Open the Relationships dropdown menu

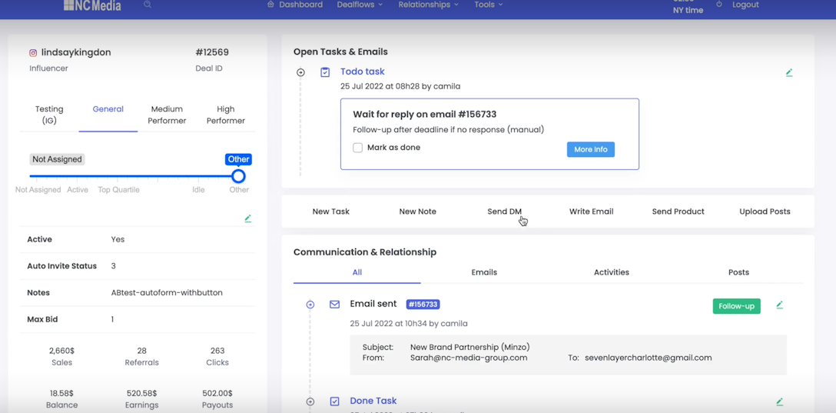coord(428,5)
